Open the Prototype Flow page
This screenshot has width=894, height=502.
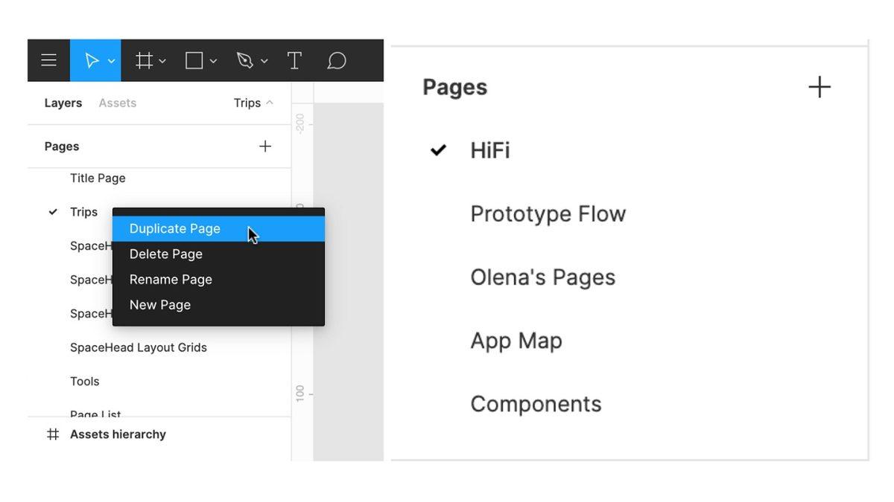(x=548, y=214)
